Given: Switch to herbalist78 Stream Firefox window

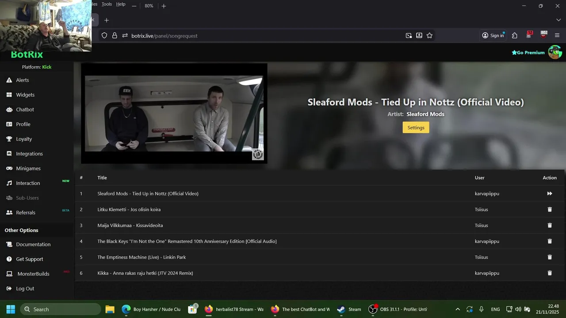Looking at the screenshot, I should click(234, 309).
